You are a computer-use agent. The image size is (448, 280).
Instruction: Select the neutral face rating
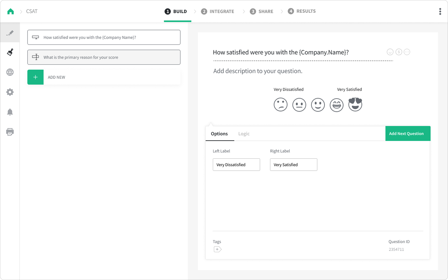(x=299, y=105)
